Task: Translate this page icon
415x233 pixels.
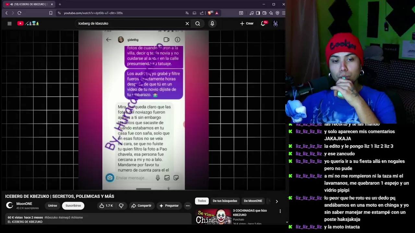Action: click(x=187, y=13)
